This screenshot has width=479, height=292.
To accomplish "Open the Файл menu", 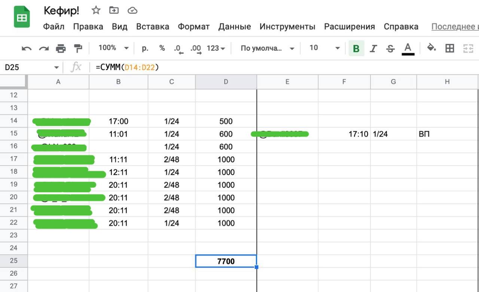I will (x=54, y=27).
